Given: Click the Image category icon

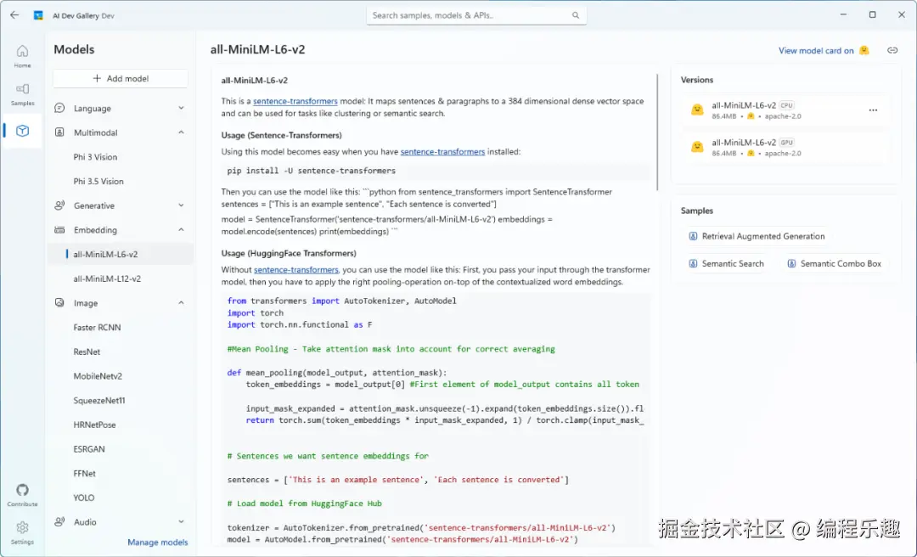Looking at the screenshot, I should [x=59, y=303].
